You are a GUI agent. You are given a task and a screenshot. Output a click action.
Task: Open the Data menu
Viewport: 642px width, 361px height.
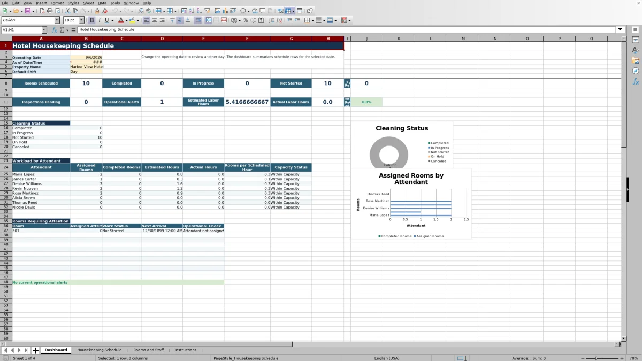[x=102, y=3]
